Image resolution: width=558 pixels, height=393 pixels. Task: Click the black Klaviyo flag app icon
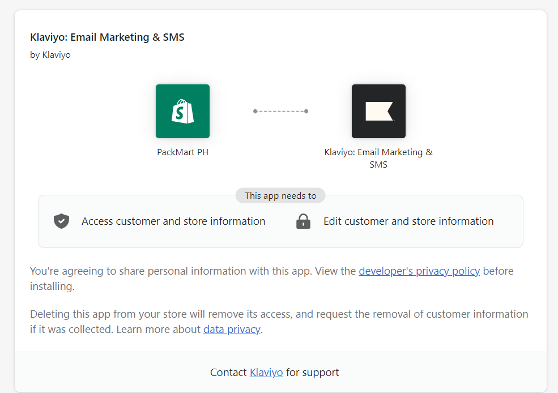click(378, 111)
